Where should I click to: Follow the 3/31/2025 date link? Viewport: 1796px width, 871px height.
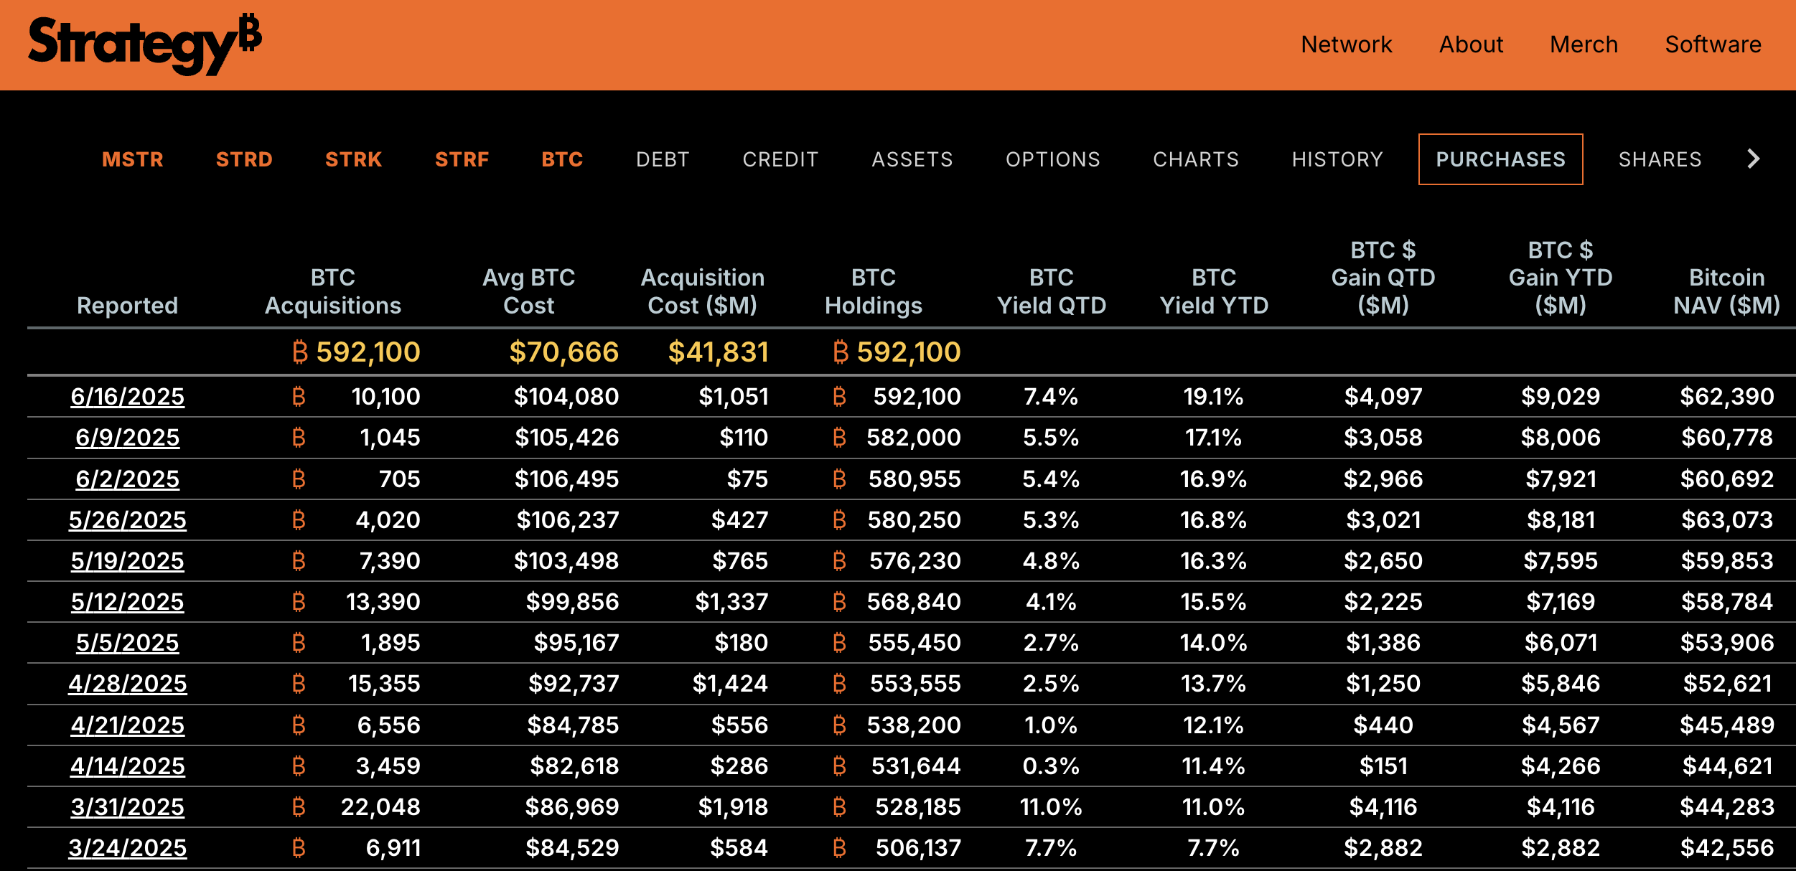(x=127, y=807)
